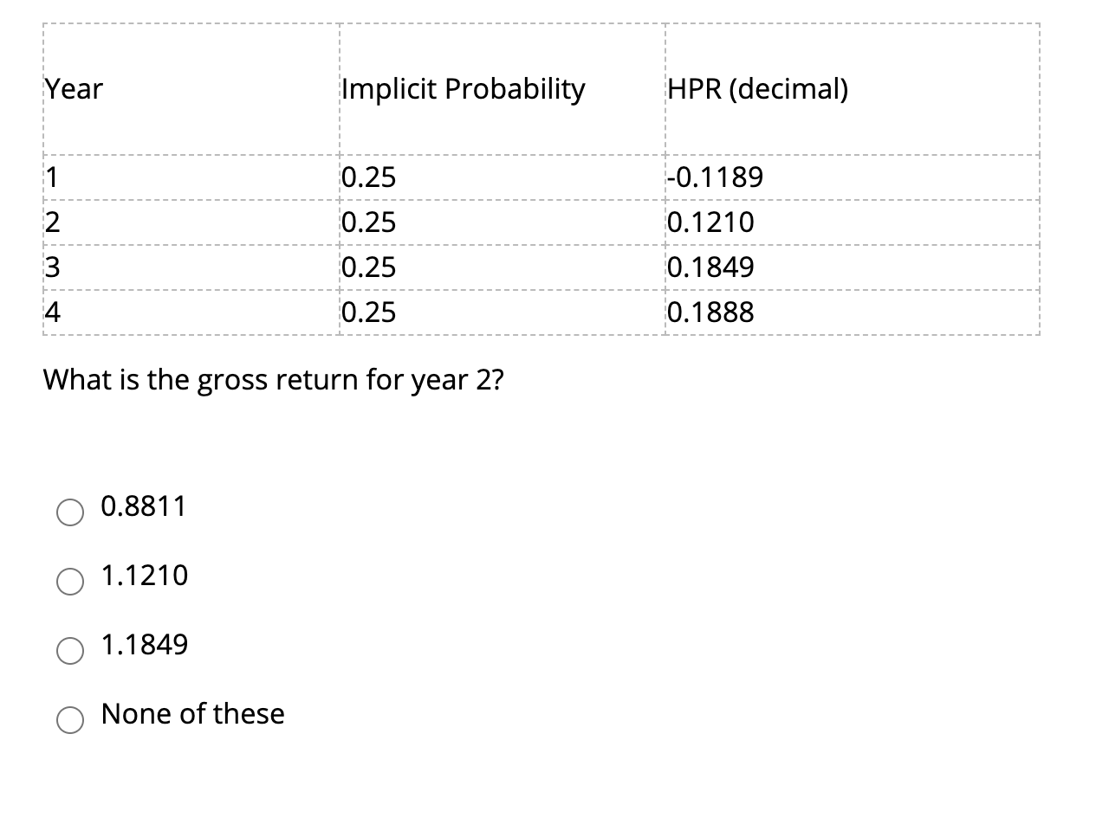Pick the None of these option
Image resolution: width=1096 pixels, height=837 pixels.
pos(70,720)
